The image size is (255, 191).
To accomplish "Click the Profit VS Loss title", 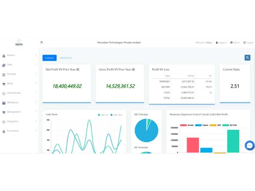I will [161, 69].
